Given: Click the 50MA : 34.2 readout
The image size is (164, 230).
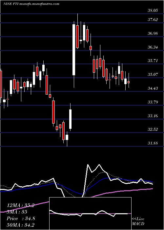Looking at the screenshot, I should 20,225.
